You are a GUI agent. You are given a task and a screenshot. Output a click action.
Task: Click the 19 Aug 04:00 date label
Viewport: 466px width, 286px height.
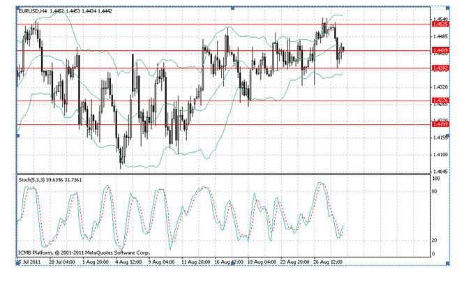(x=262, y=262)
